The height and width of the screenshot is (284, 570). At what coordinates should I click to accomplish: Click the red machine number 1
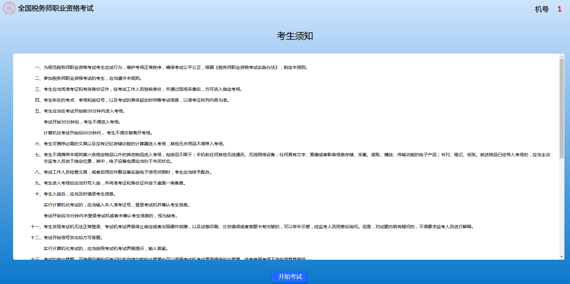click(559, 9)
